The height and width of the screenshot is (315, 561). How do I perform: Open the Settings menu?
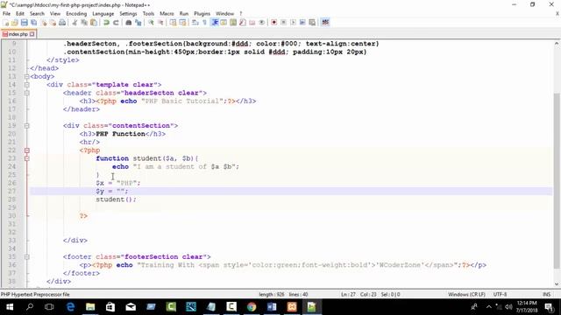coord(128,14)
